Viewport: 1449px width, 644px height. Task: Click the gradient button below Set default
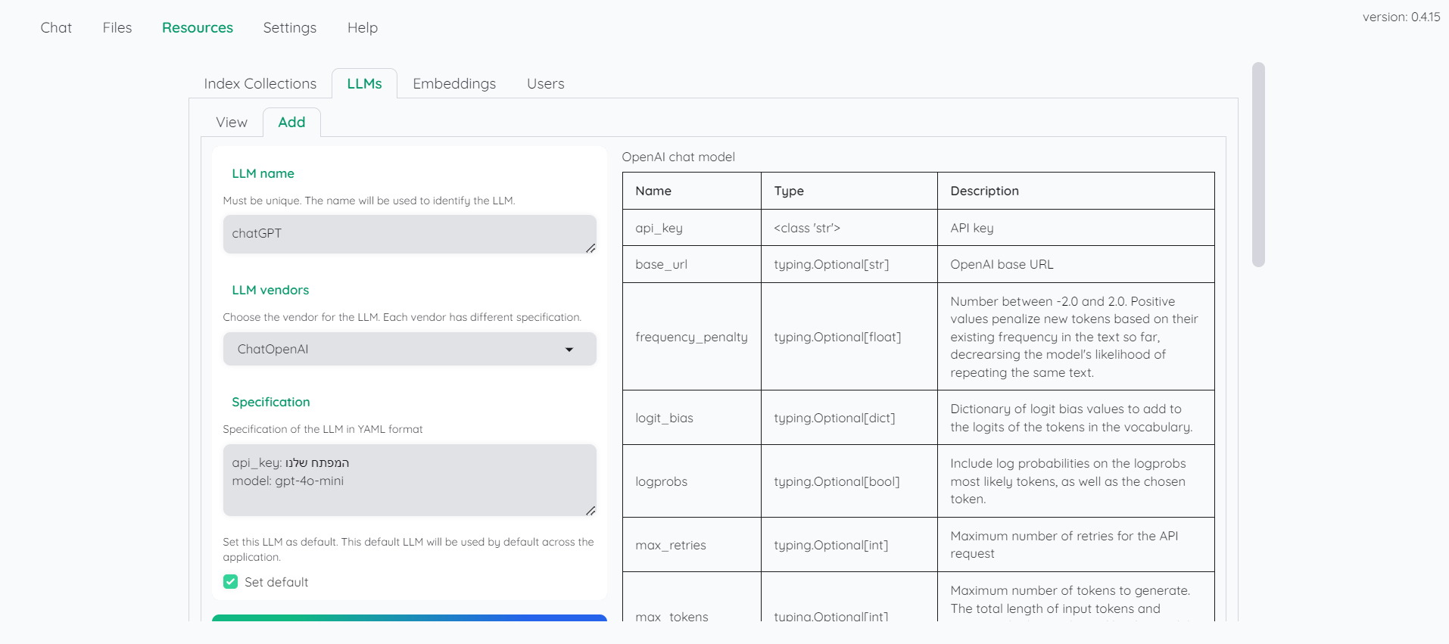coord(410,618)
